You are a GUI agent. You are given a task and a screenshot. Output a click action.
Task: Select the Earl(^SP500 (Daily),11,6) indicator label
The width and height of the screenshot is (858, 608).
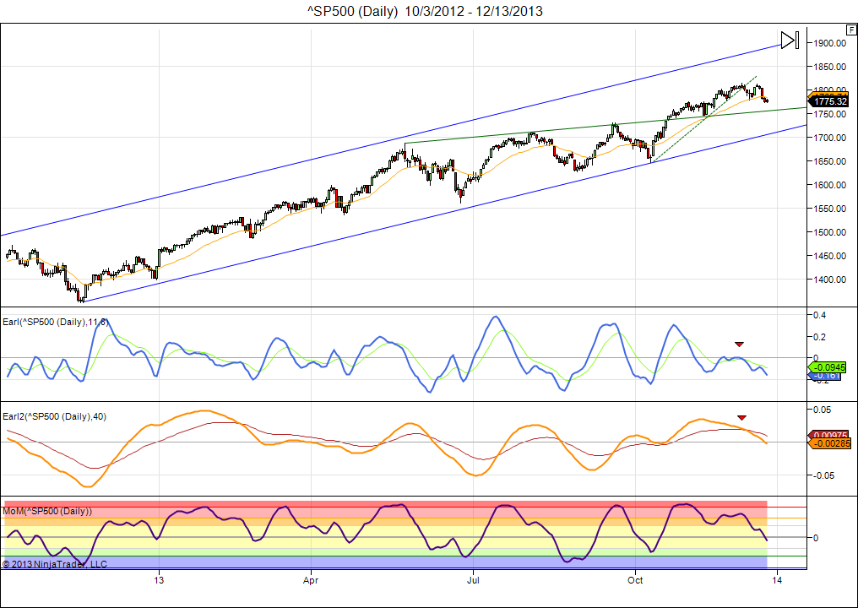[x=56, y=321]
